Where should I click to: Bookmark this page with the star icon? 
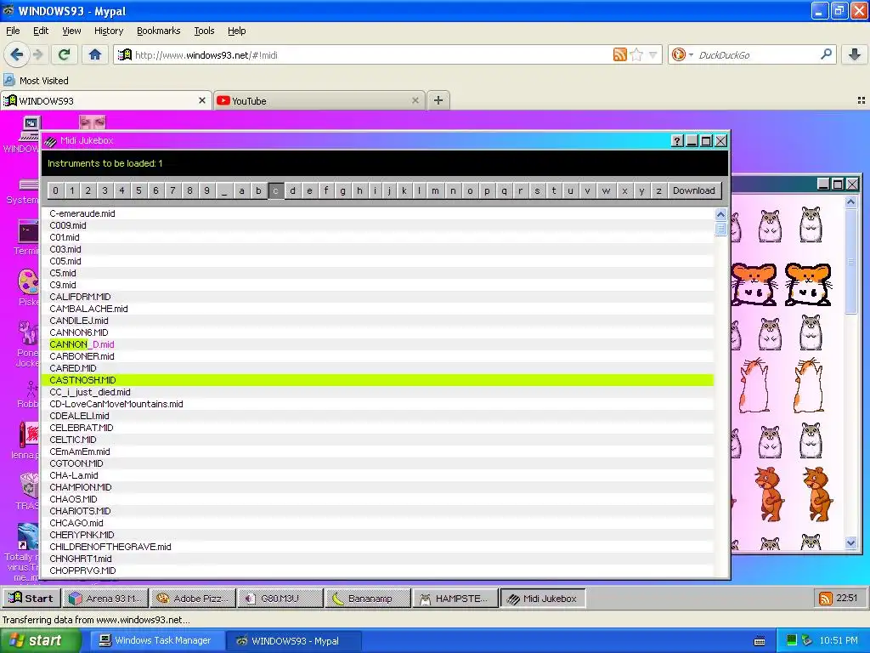tap(637, 54)
